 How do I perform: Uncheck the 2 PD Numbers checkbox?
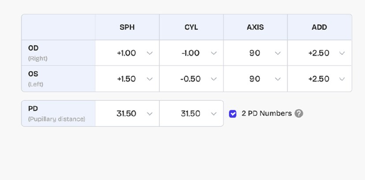pos(233,114)
